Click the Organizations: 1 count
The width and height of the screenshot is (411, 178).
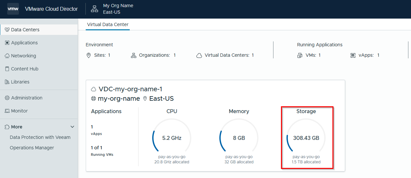click(x=157, y=55)
